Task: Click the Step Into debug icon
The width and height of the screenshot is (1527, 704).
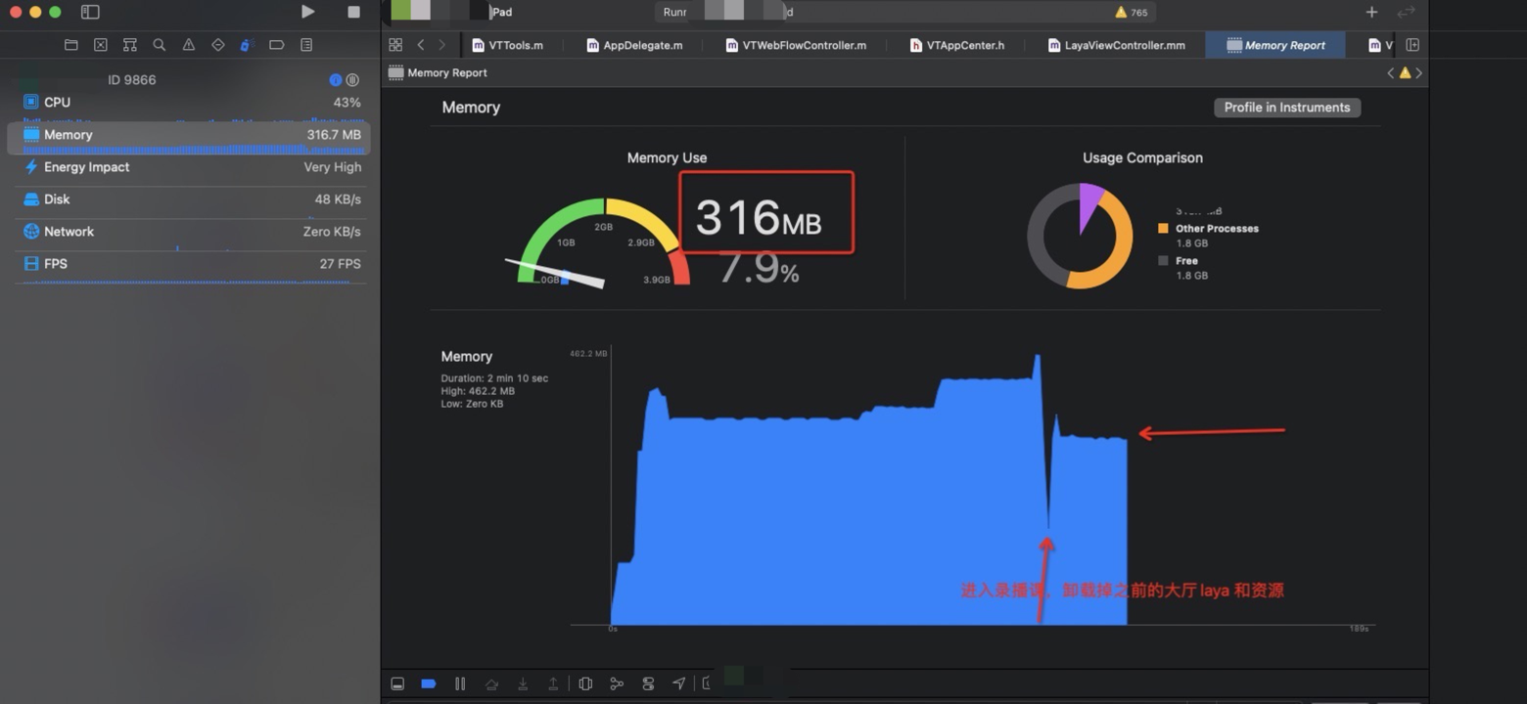Action: click(523, 683)
